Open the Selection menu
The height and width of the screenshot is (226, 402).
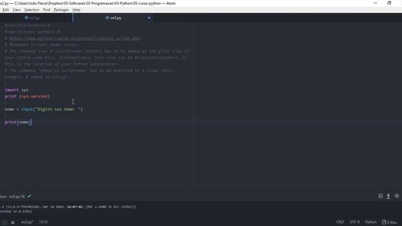[32, 10]
